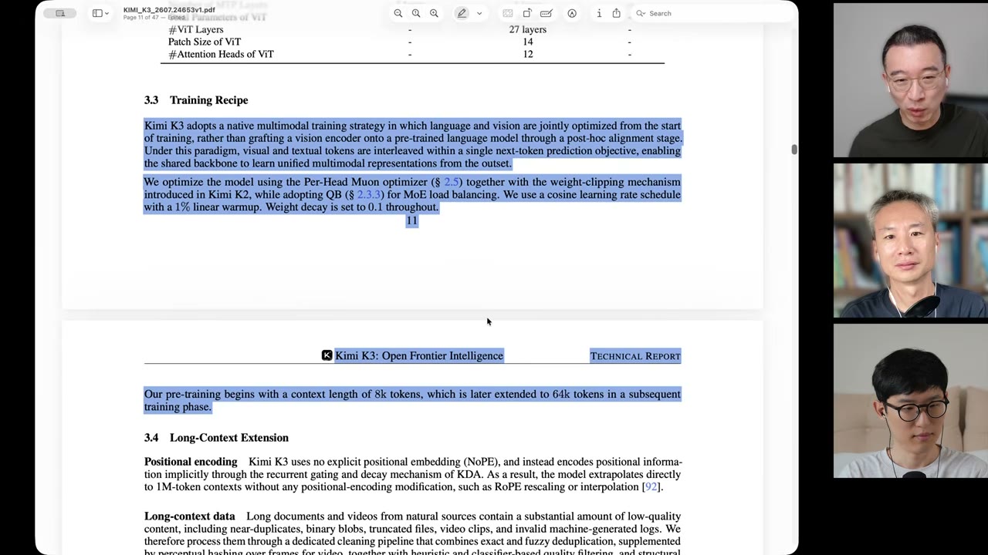Click '#Attention Heads of ViT' row label

pos(221,54)
